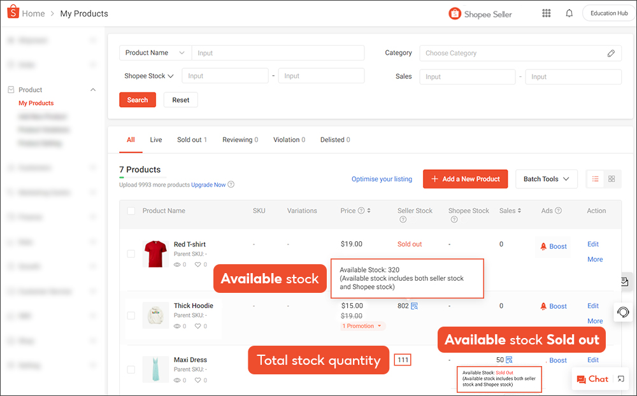Click the Shopee logo icon
The height and width of the screenshot is (396, 637).
click(12, 12)
